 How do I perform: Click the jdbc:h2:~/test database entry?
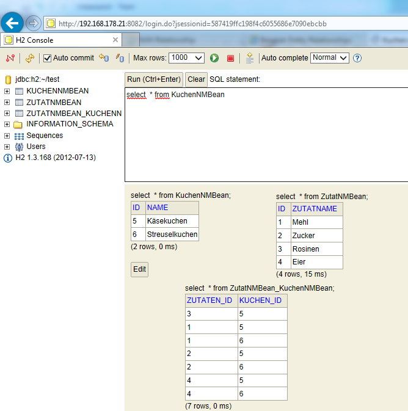tap(37, 79)
